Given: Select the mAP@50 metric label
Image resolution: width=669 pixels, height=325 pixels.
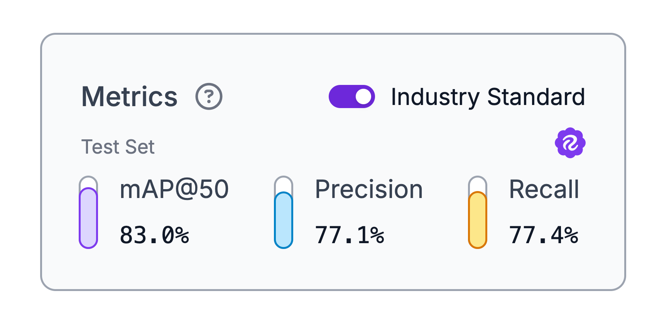Looking at the screenshot, I should coord(174,190).
